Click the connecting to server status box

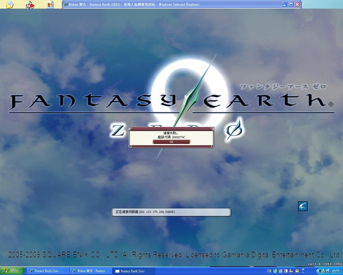[x=171, y=212]
